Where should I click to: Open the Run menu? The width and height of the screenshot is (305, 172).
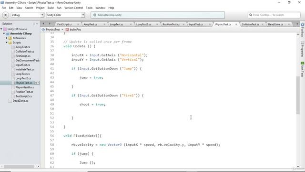point(59,8)
